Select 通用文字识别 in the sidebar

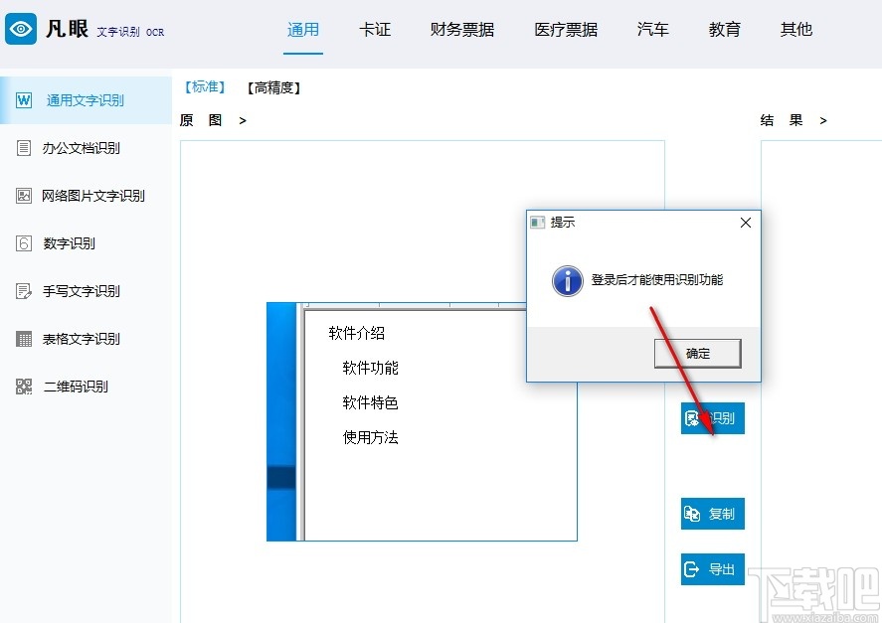pos(87,100)
